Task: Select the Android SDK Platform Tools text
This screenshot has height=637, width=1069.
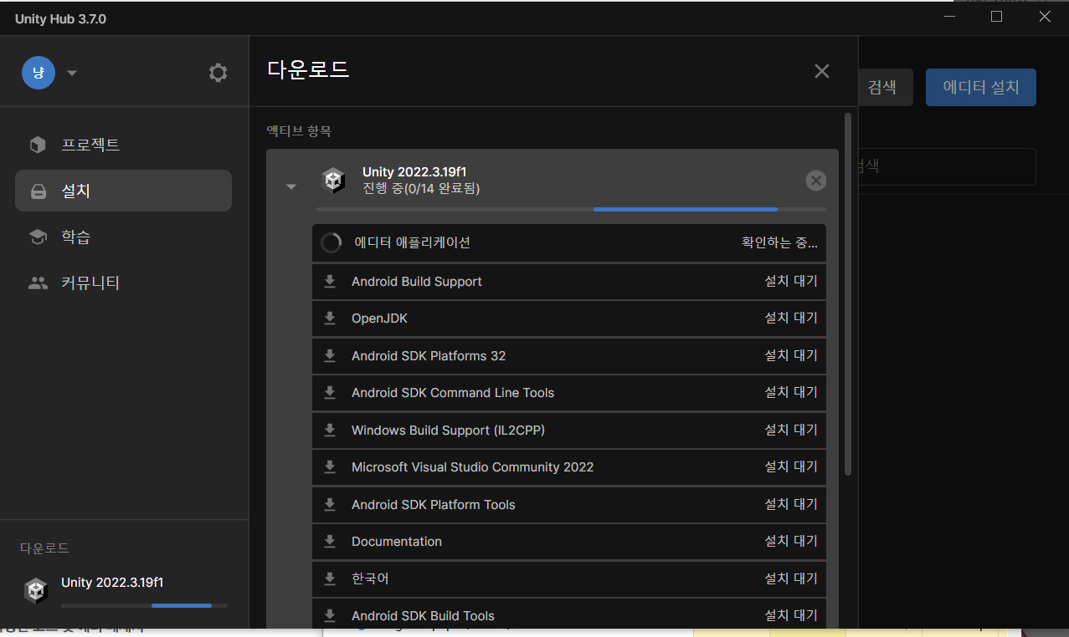Action: 434,505
